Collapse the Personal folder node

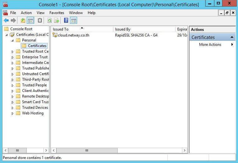click(x=12, y=41)
